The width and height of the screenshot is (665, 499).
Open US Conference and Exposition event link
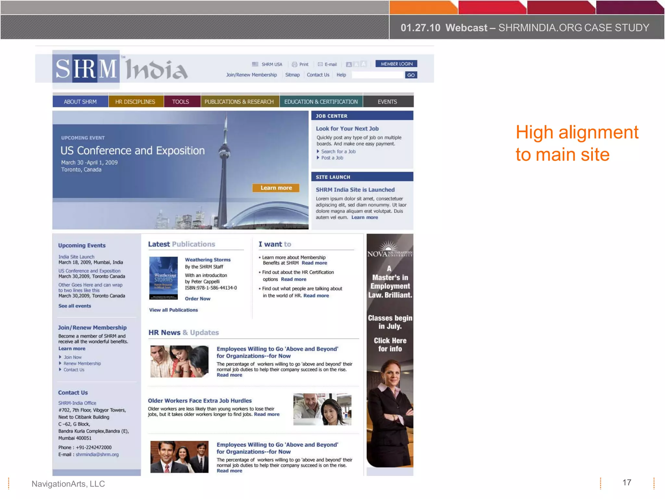point(89,271)
